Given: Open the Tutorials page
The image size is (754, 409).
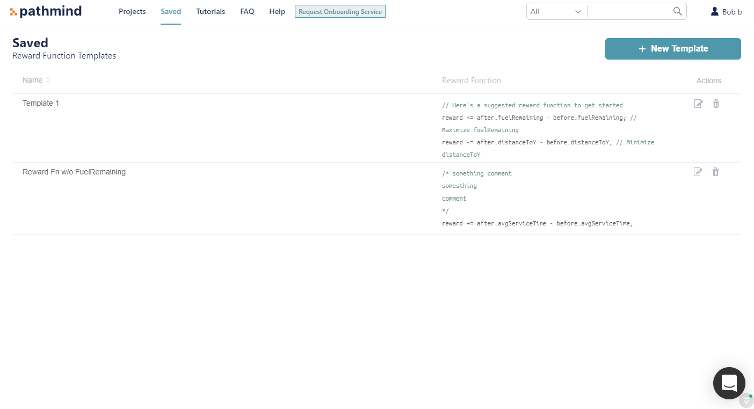Looking at the screenshot, I should pos(211,11).
